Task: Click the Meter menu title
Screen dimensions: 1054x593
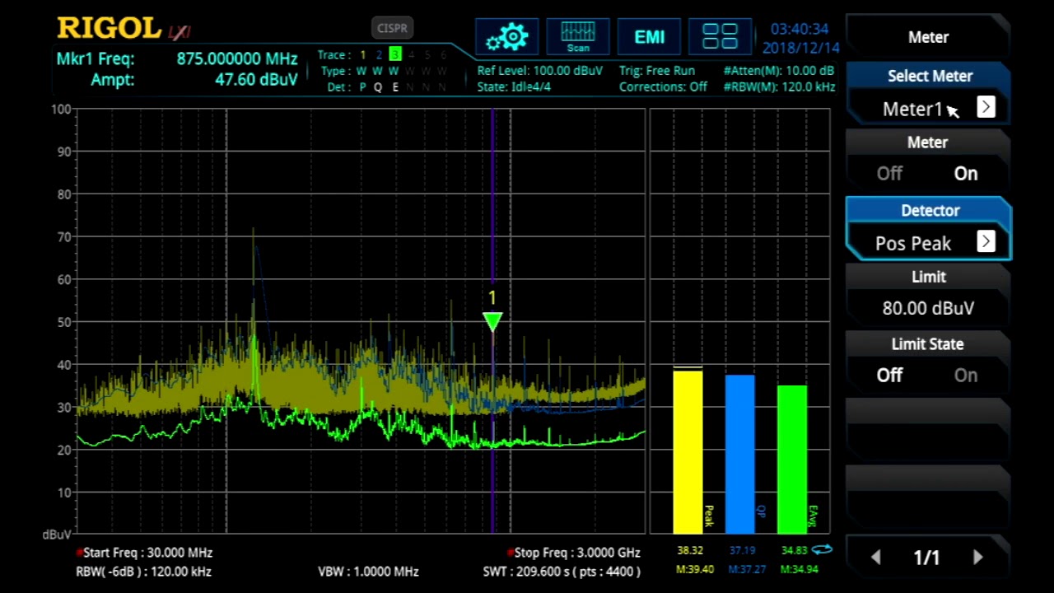Action: pyautogui.click(x=928, y=37)
